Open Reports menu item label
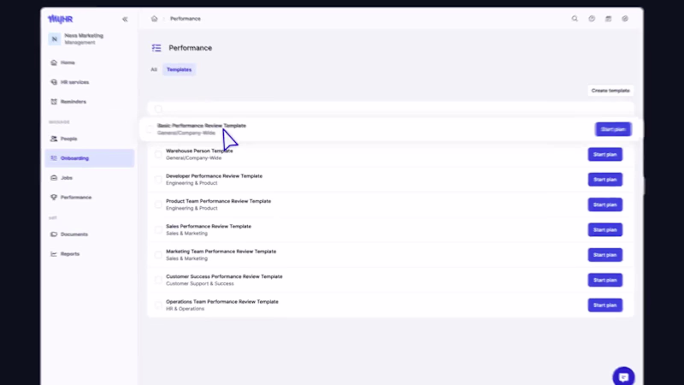 (x=70, y=254)
